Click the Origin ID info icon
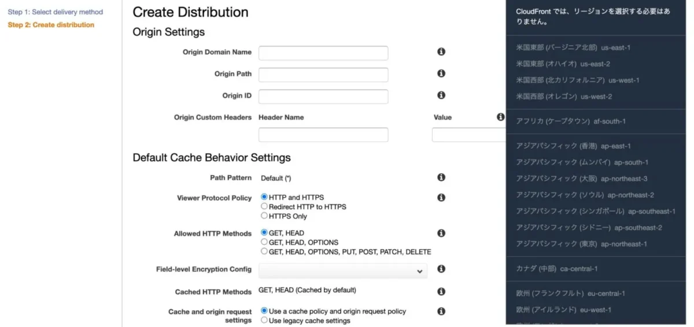The height and width of the screenshot is (327, 694). coord(441,95)
